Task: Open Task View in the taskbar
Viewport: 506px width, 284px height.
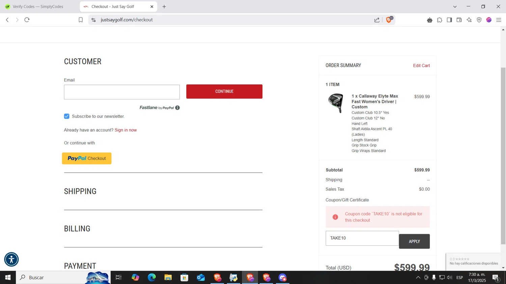Action: tap(118, 278)
